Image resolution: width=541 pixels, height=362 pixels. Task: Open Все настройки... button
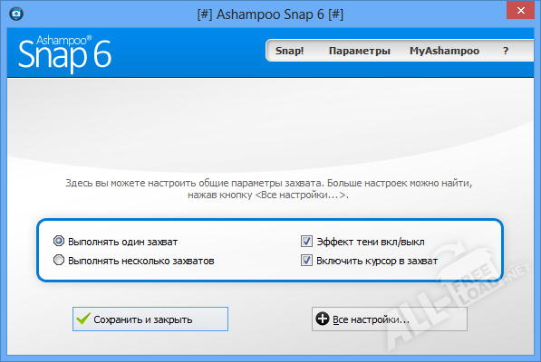tap(389, 319)
